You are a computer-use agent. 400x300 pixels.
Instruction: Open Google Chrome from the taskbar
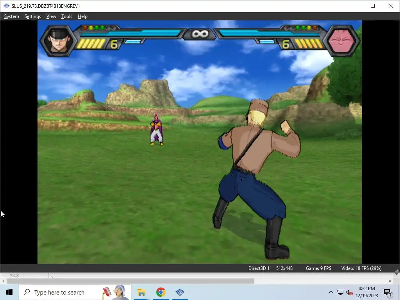click(x=161, y=292)
